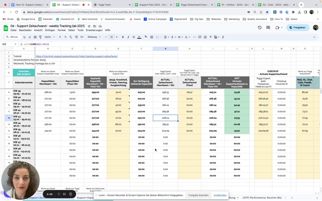
Task: Apply strikethrough formatting
Action: (x=134, y=37)
